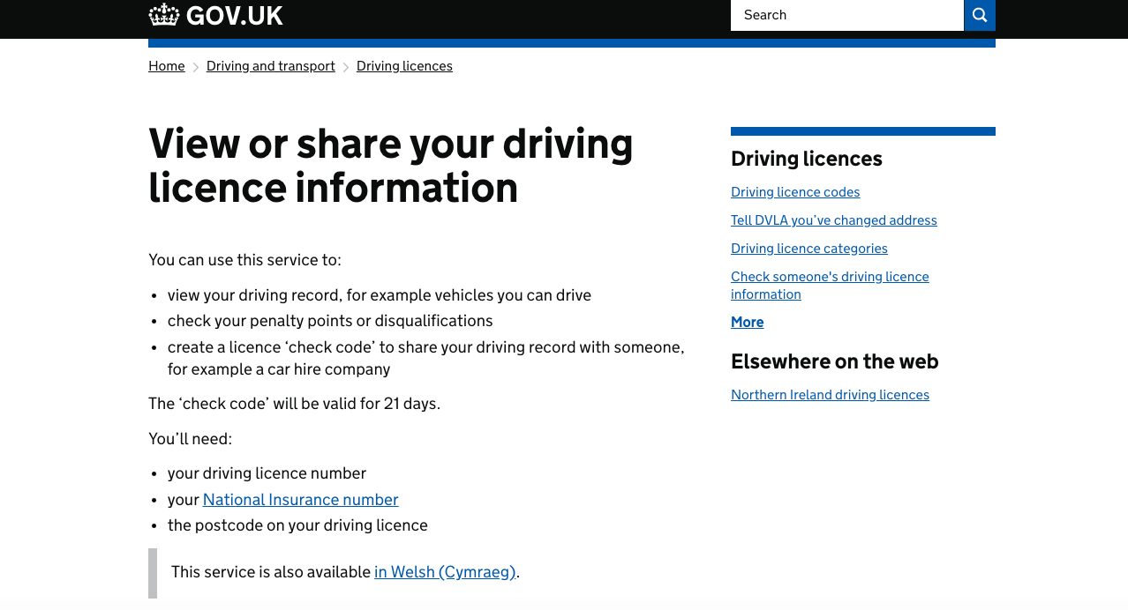Image resolution: width=1128 pixels, height=610 pixels.
Task: Open Northern Ireland driving licences link
Action: tap(830, 395)
